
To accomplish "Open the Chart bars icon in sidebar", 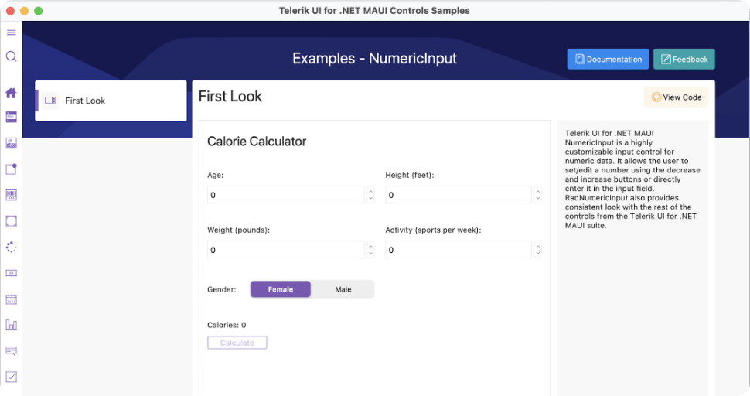I will [x=11, y=325].
